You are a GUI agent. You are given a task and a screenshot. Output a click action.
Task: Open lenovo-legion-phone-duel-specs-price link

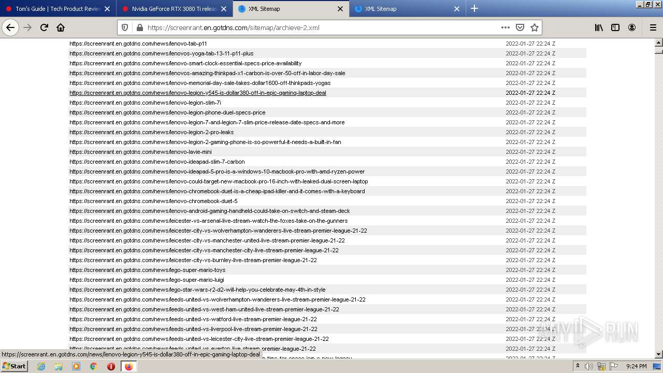tap(167, 112)
